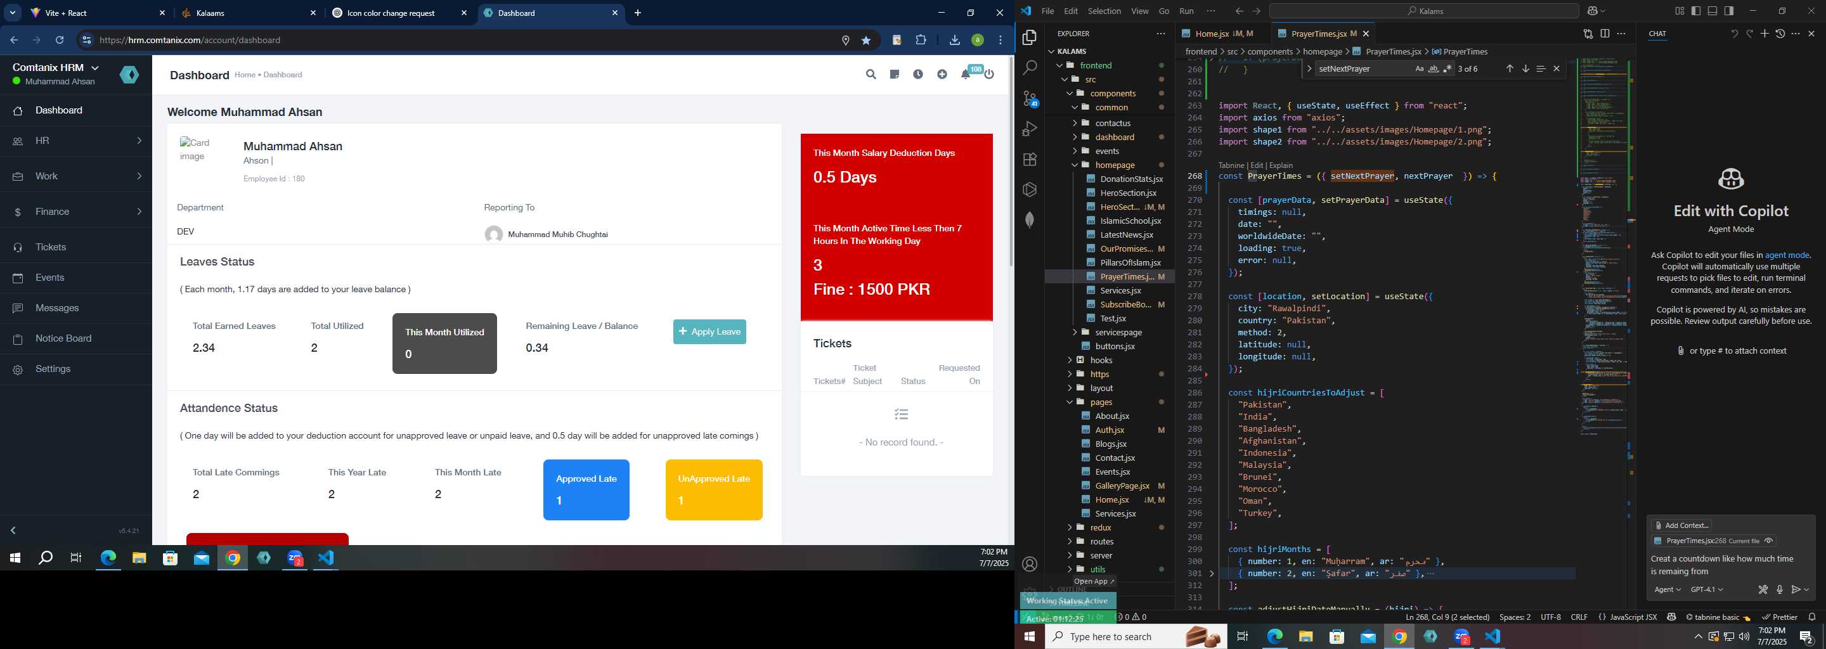Open Source Control view in VS Code activity bar
Viewport: 1826px width, 649px height.
tap(1030, 98)
